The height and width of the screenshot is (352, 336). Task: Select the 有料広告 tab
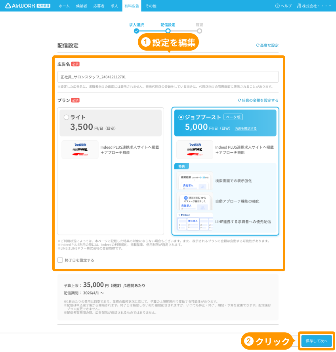point(132,6)
